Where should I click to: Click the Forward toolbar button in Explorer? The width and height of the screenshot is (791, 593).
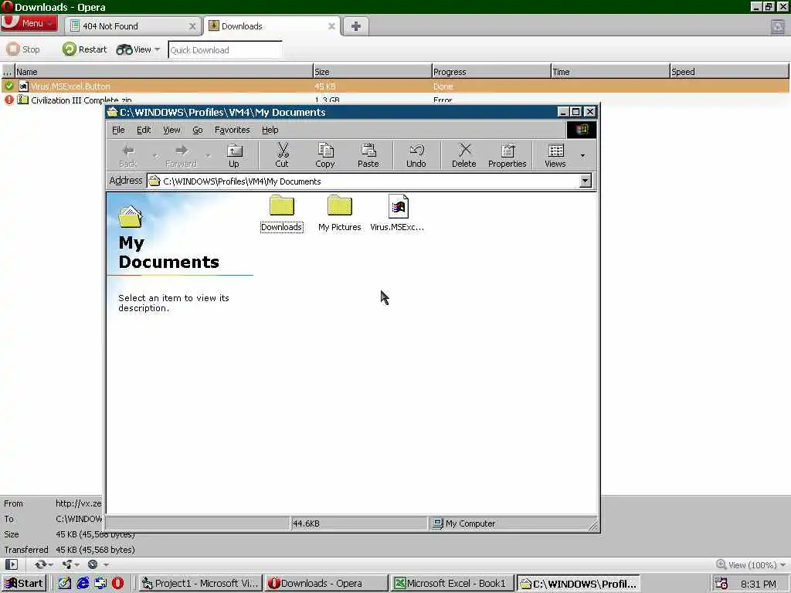click(x=181, y=155)
